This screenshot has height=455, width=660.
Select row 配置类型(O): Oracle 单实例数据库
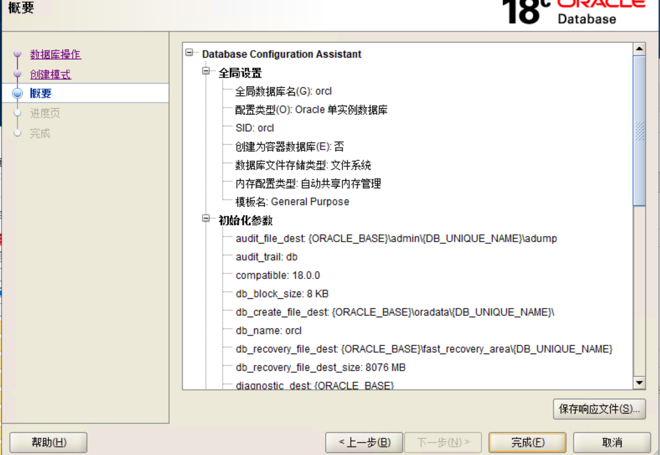pos(311,110)
